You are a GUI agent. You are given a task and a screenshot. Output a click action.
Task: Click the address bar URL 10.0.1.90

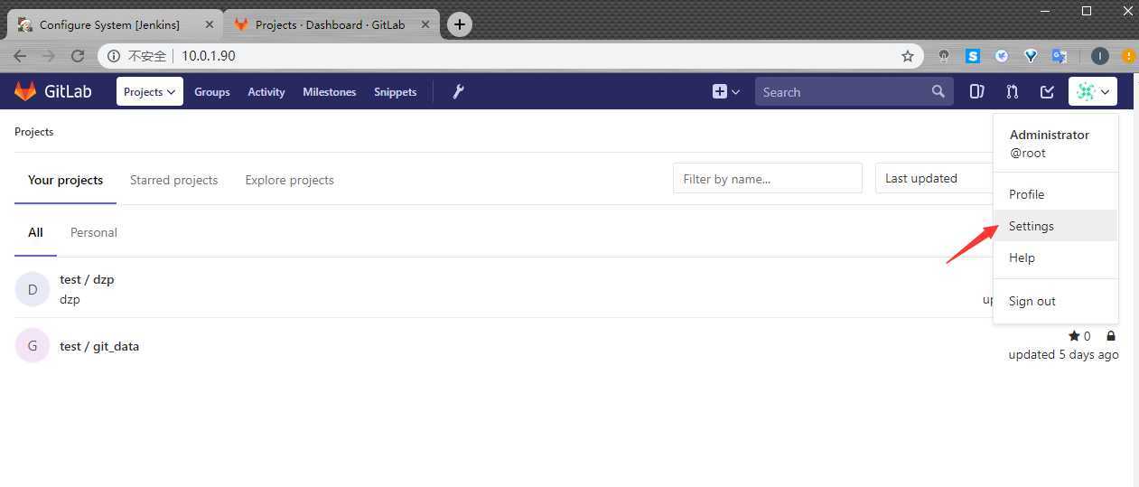pos(209,56)
